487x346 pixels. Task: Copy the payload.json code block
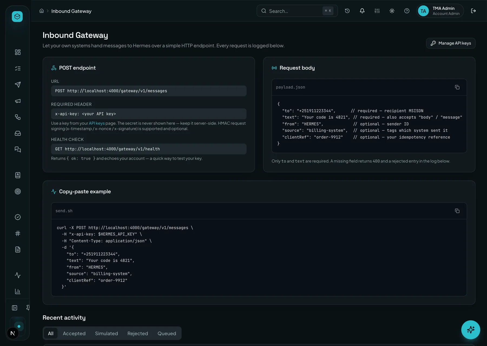[x=457, y=87]
